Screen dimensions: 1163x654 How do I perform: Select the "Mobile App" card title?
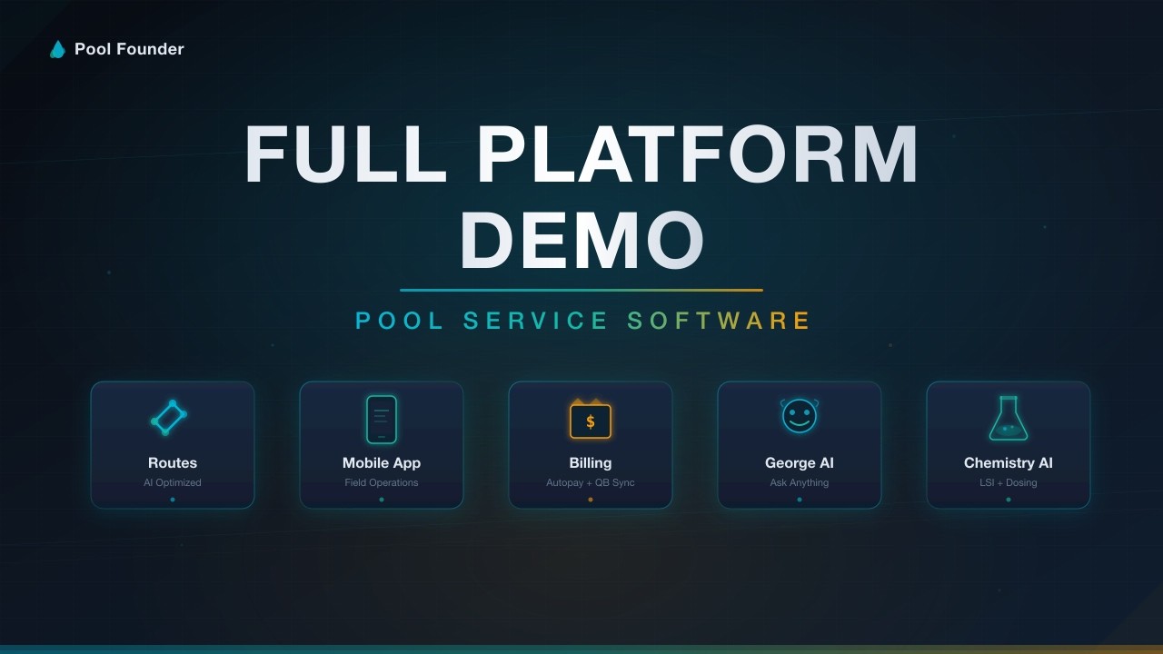pyautogui.click(x=382, y=462)
